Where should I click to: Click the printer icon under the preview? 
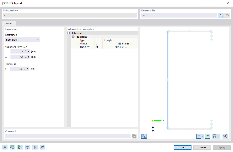tap(214, 136)
